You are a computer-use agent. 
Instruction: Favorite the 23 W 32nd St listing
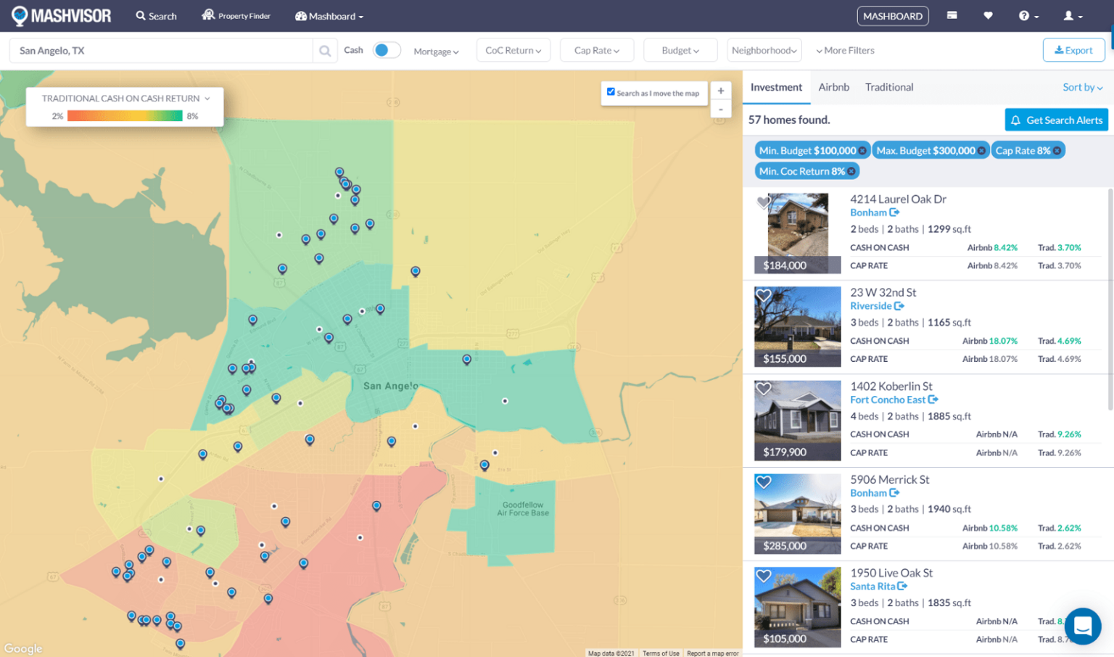coord(763,295)
